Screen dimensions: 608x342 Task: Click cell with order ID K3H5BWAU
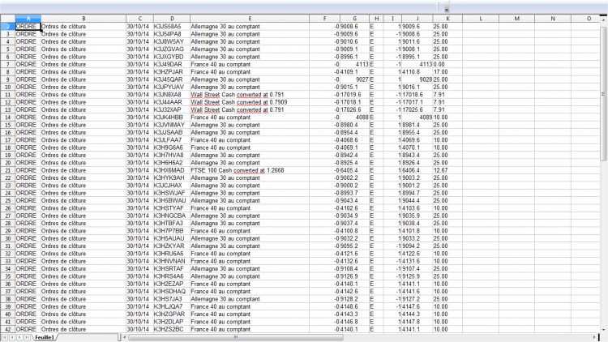172,200
